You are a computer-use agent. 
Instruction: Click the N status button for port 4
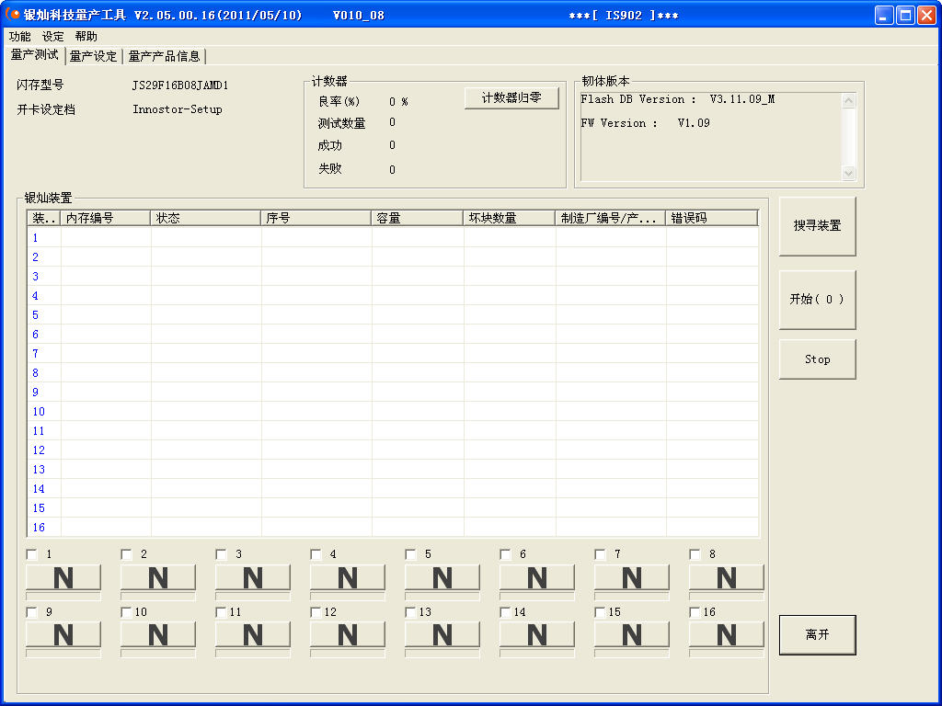pyautogui.click(x=348, y=577)
